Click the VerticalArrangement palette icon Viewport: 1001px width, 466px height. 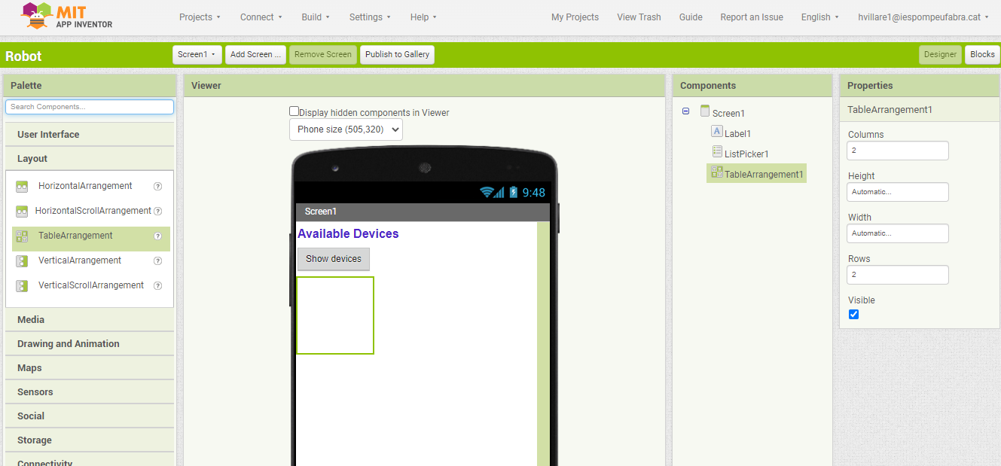[x=22, y=261]
